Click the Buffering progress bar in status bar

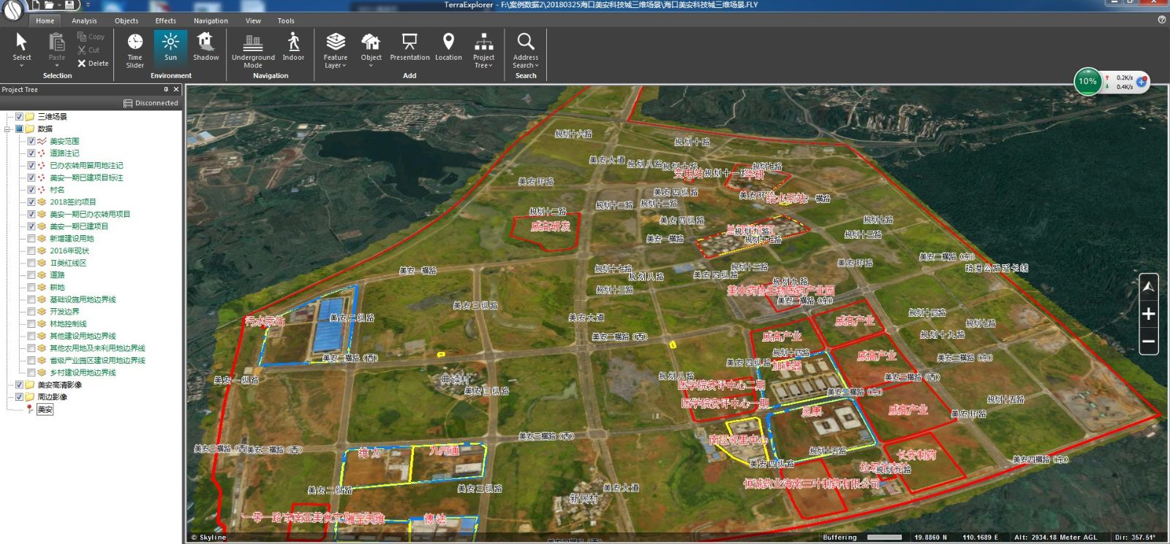[x=884, y=537]
